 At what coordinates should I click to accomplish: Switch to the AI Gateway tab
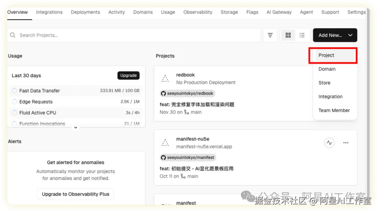click(x=279, y=12)
